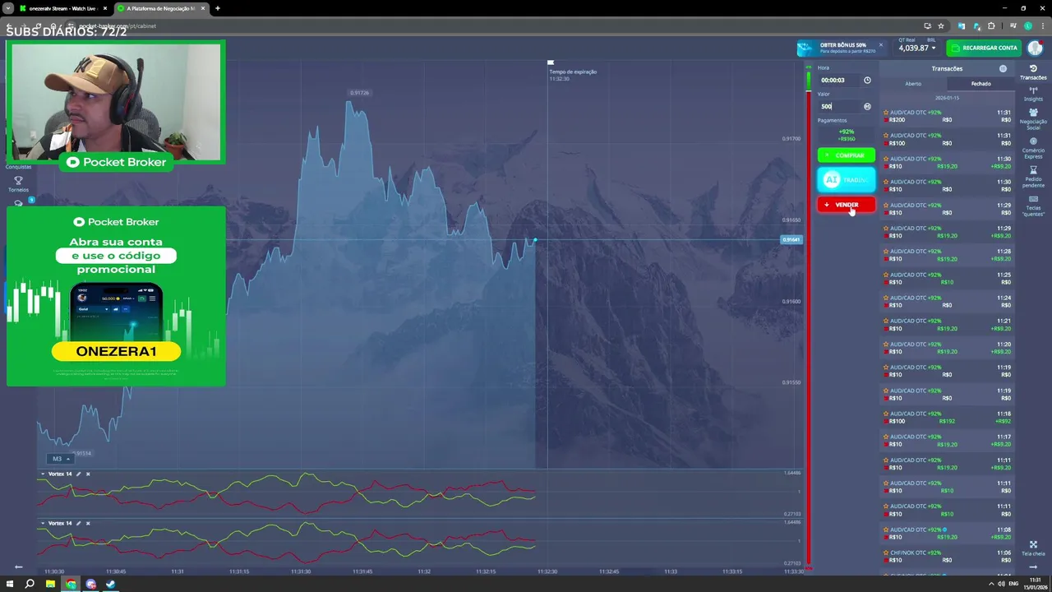Image resolution: width=1052 pixels, height=592 pixels.
Task: Open Steam from the taskbar
Action: pyautogui.click(x=111, y=584)
